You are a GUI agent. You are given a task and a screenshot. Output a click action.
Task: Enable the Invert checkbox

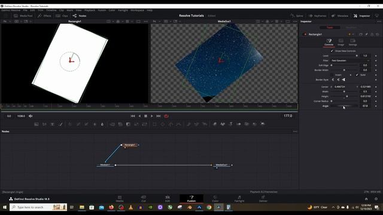tap(332, 75)
